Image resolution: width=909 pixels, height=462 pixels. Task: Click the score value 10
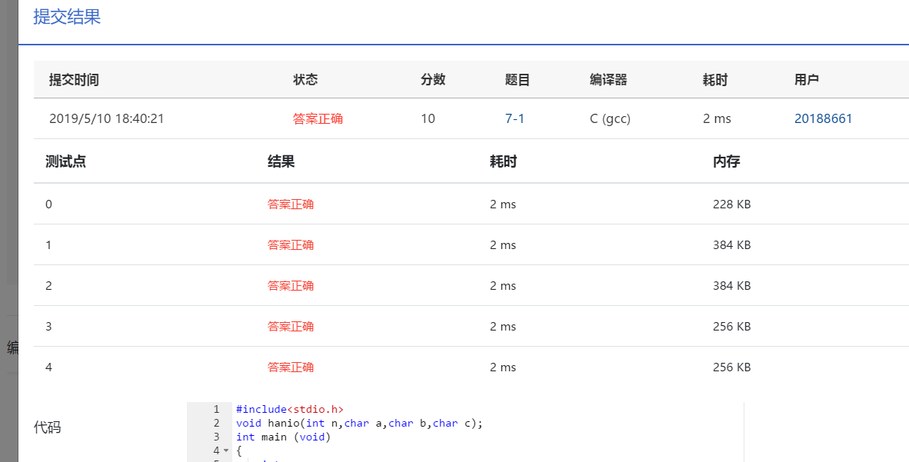pyautogui.click(x=428, y=118)
